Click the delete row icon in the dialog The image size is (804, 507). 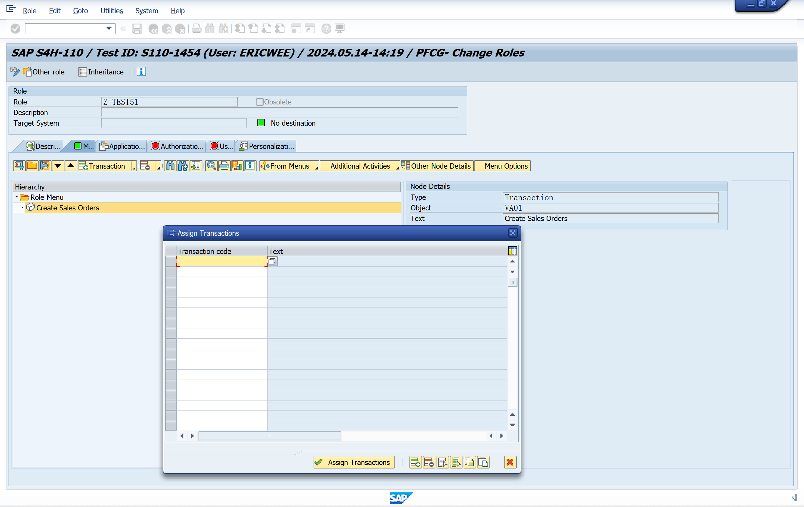[x=429, y=462]
